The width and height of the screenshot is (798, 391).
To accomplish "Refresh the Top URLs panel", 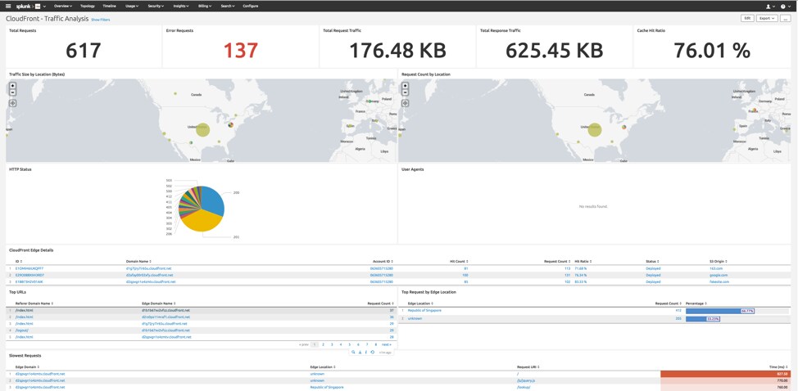I will click(x=373, y=352).
